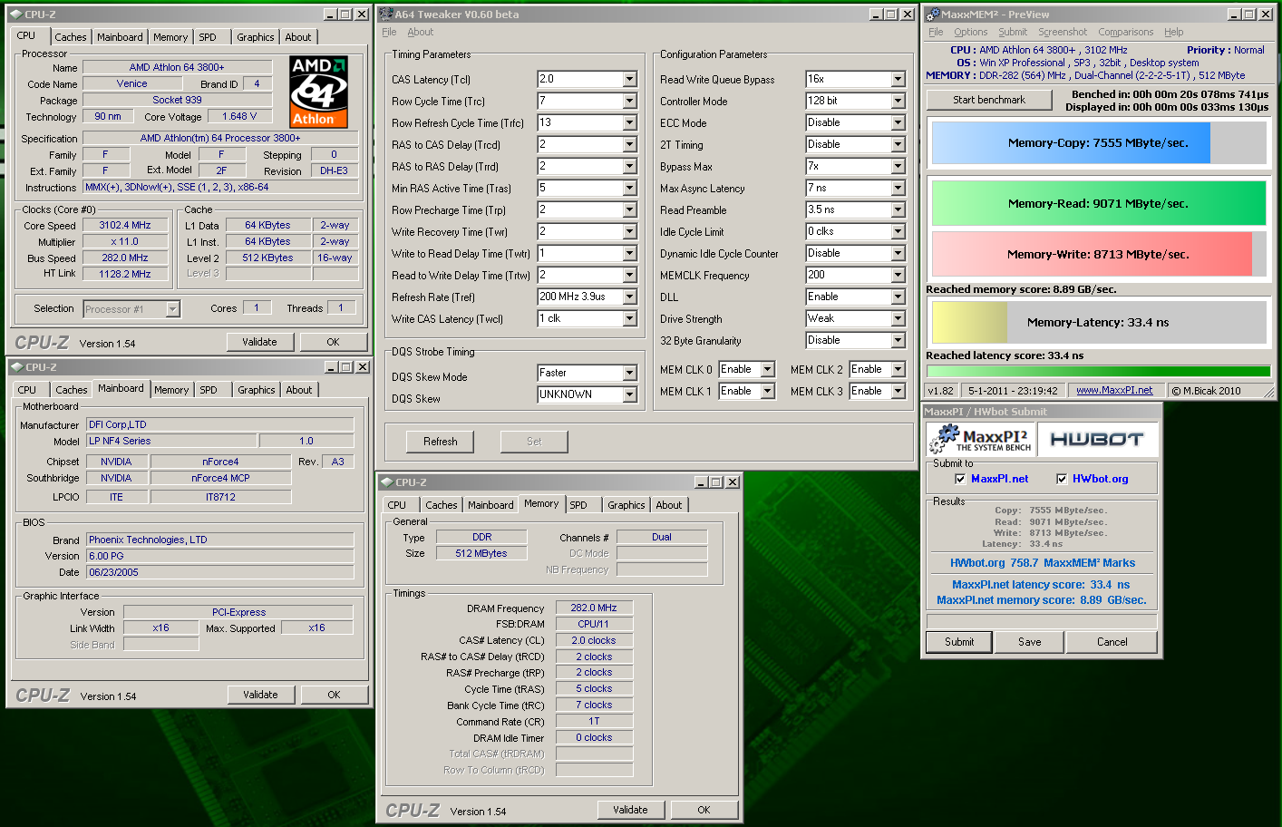The image size is (1282, 827).
Task: Click the empty input field above Submit button
Action: pyautogui.click(x=1041, y=621)
